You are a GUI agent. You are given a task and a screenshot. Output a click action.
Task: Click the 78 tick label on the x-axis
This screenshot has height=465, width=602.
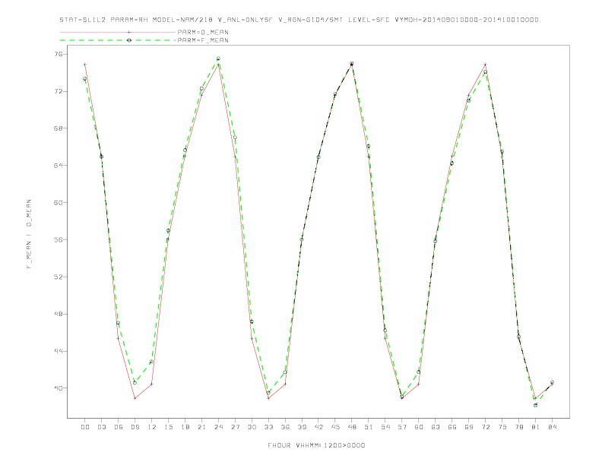[x=518, y=427]
